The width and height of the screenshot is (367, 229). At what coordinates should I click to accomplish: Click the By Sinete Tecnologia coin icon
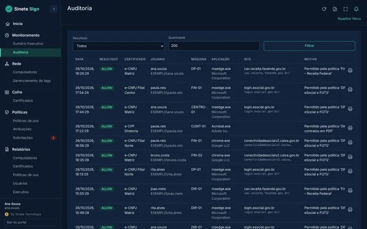(7, 214)
